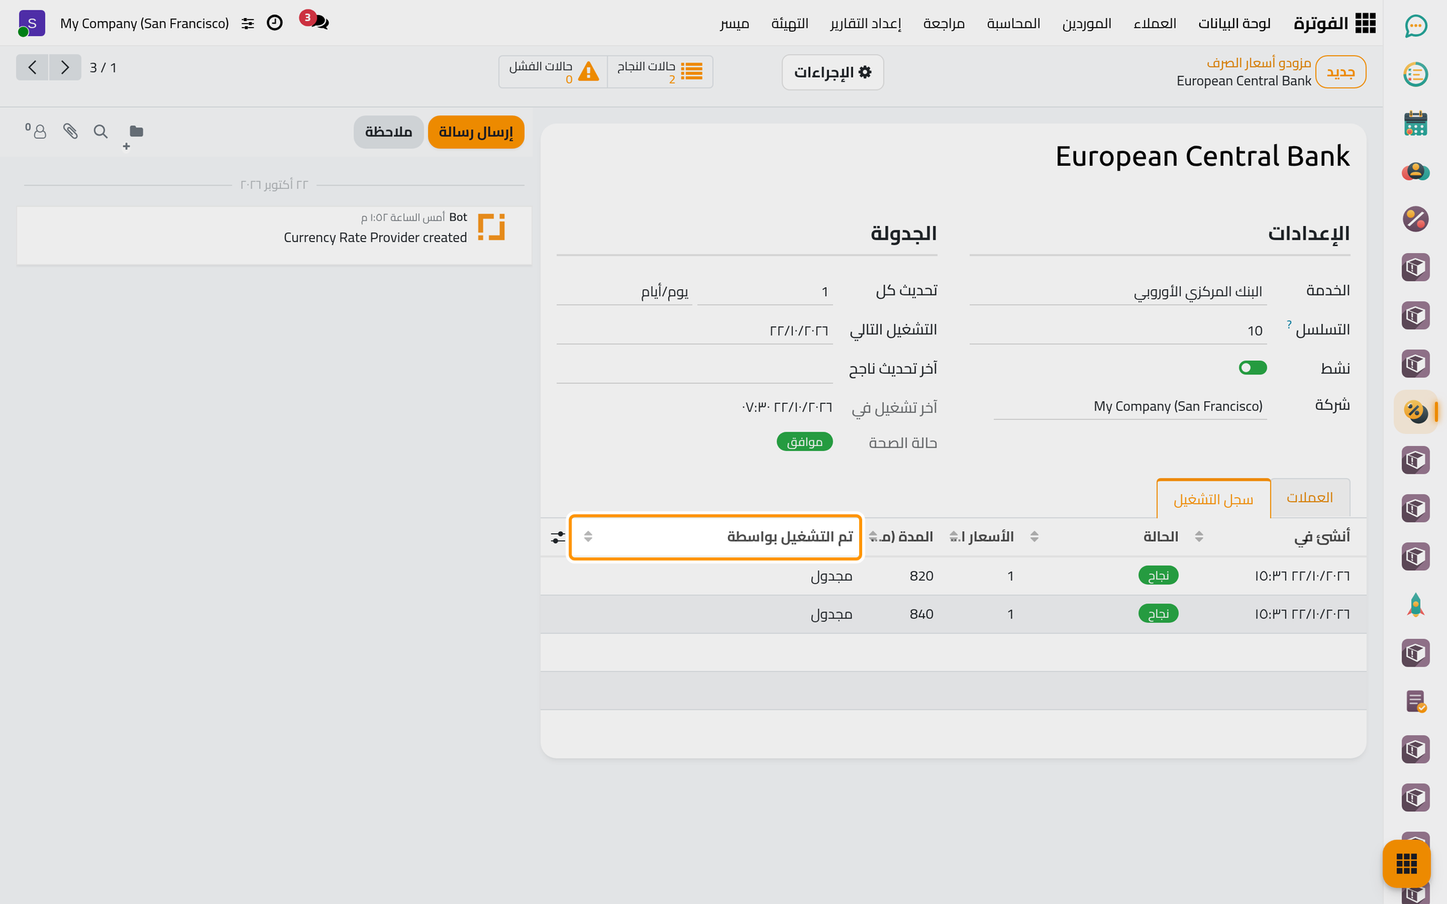Click the user avatar S icon
The height and width of the screenshot is (904, 1447).
coord(31,23)
